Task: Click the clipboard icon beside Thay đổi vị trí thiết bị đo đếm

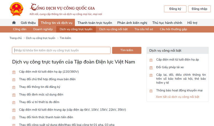Action: (x=14, y=102)
